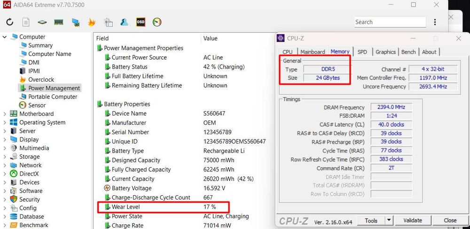Screen dimensions: 470x229
Task: Select Power Management in the tree
Action: [54, 88]
